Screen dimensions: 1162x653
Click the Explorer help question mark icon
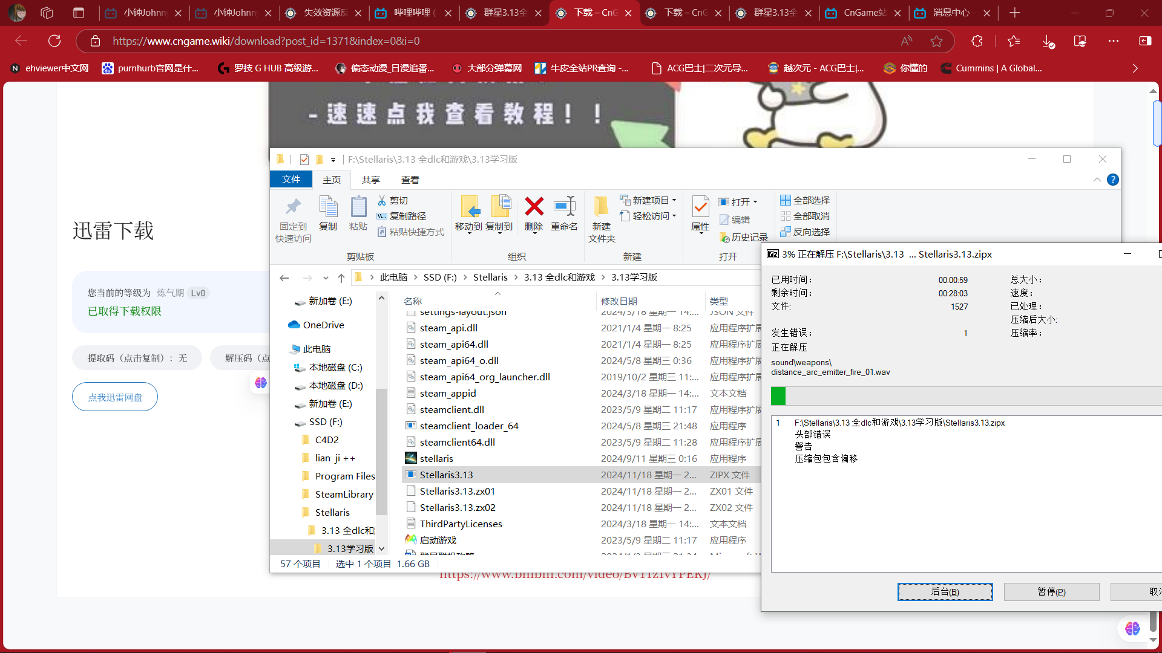click(1112, 180)
